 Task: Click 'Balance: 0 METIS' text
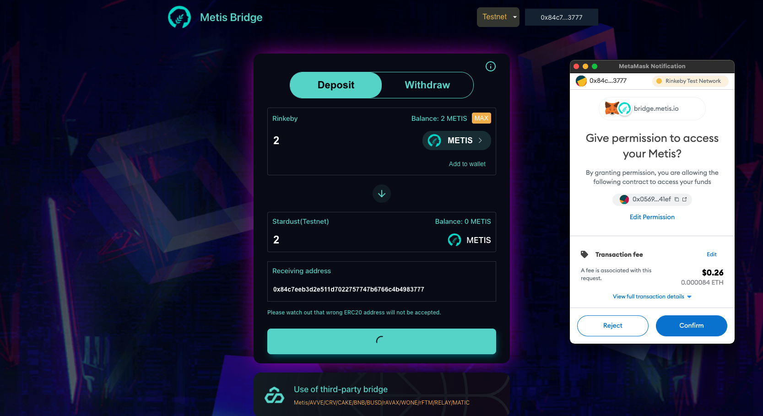tap(463, 222)
